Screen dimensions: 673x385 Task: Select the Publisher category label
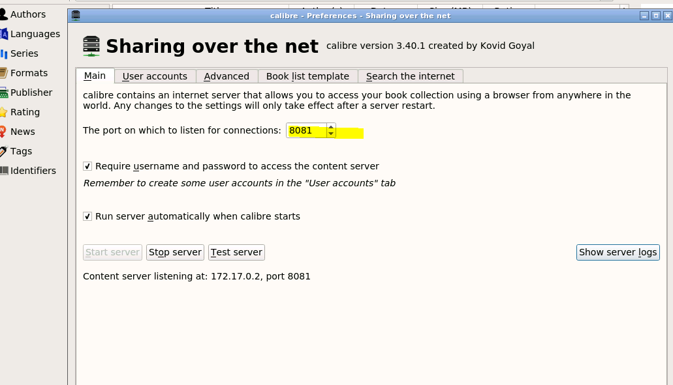[31, 93]
